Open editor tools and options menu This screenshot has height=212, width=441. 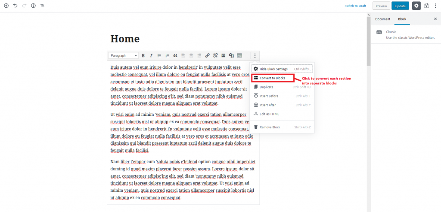click(x=435, y=6)
